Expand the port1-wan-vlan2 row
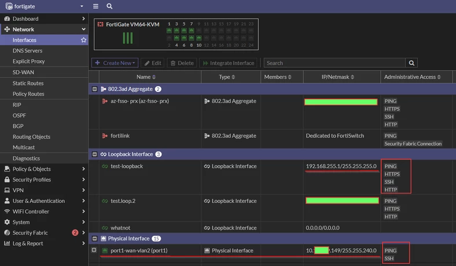The height and width of the screenshot is (266, 456). click(94, 250)
